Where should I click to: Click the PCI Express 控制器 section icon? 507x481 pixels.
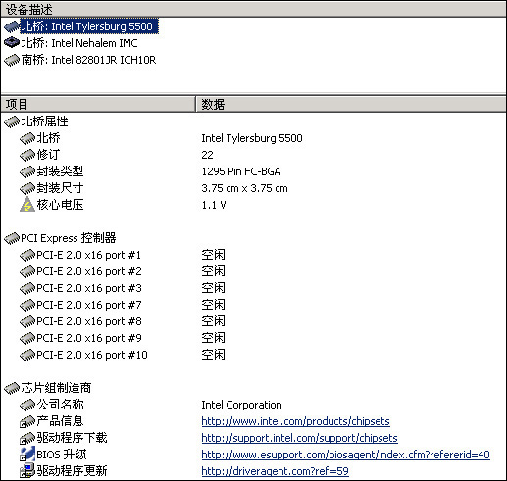pyautogui.click(x=12, y=238)
